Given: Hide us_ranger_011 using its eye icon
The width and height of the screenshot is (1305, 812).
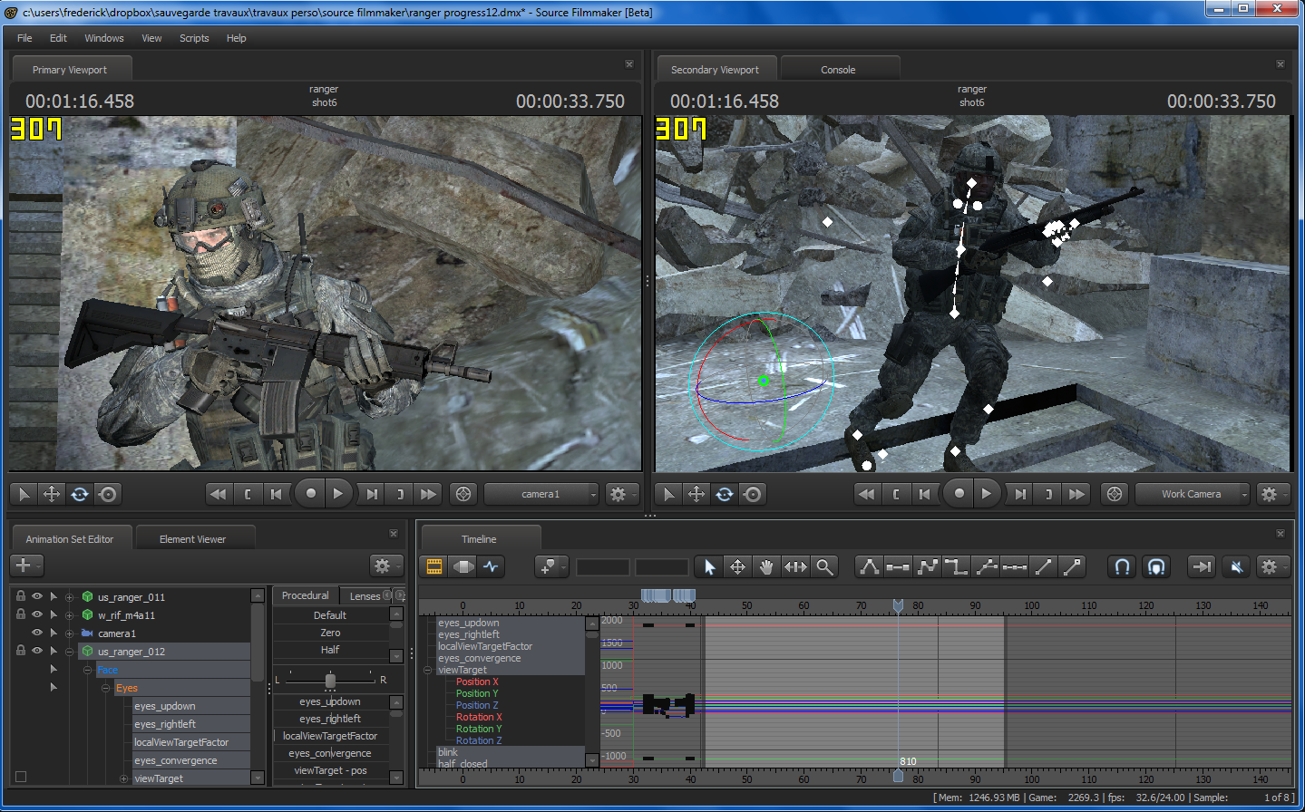Looking at the screenshot, I should (x=37, y=596).
